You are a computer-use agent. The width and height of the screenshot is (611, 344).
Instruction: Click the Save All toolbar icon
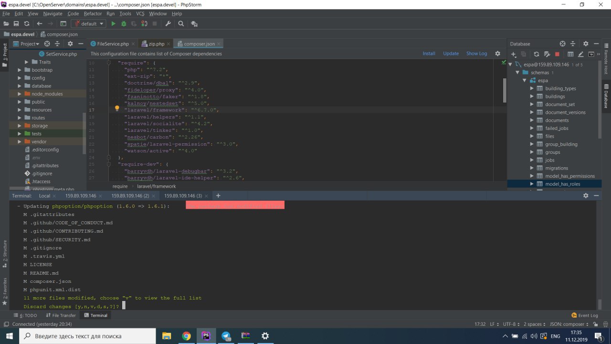pos(16,23)
